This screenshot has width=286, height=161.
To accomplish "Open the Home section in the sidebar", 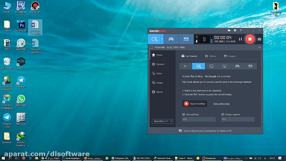I will (x=163, y=55).
